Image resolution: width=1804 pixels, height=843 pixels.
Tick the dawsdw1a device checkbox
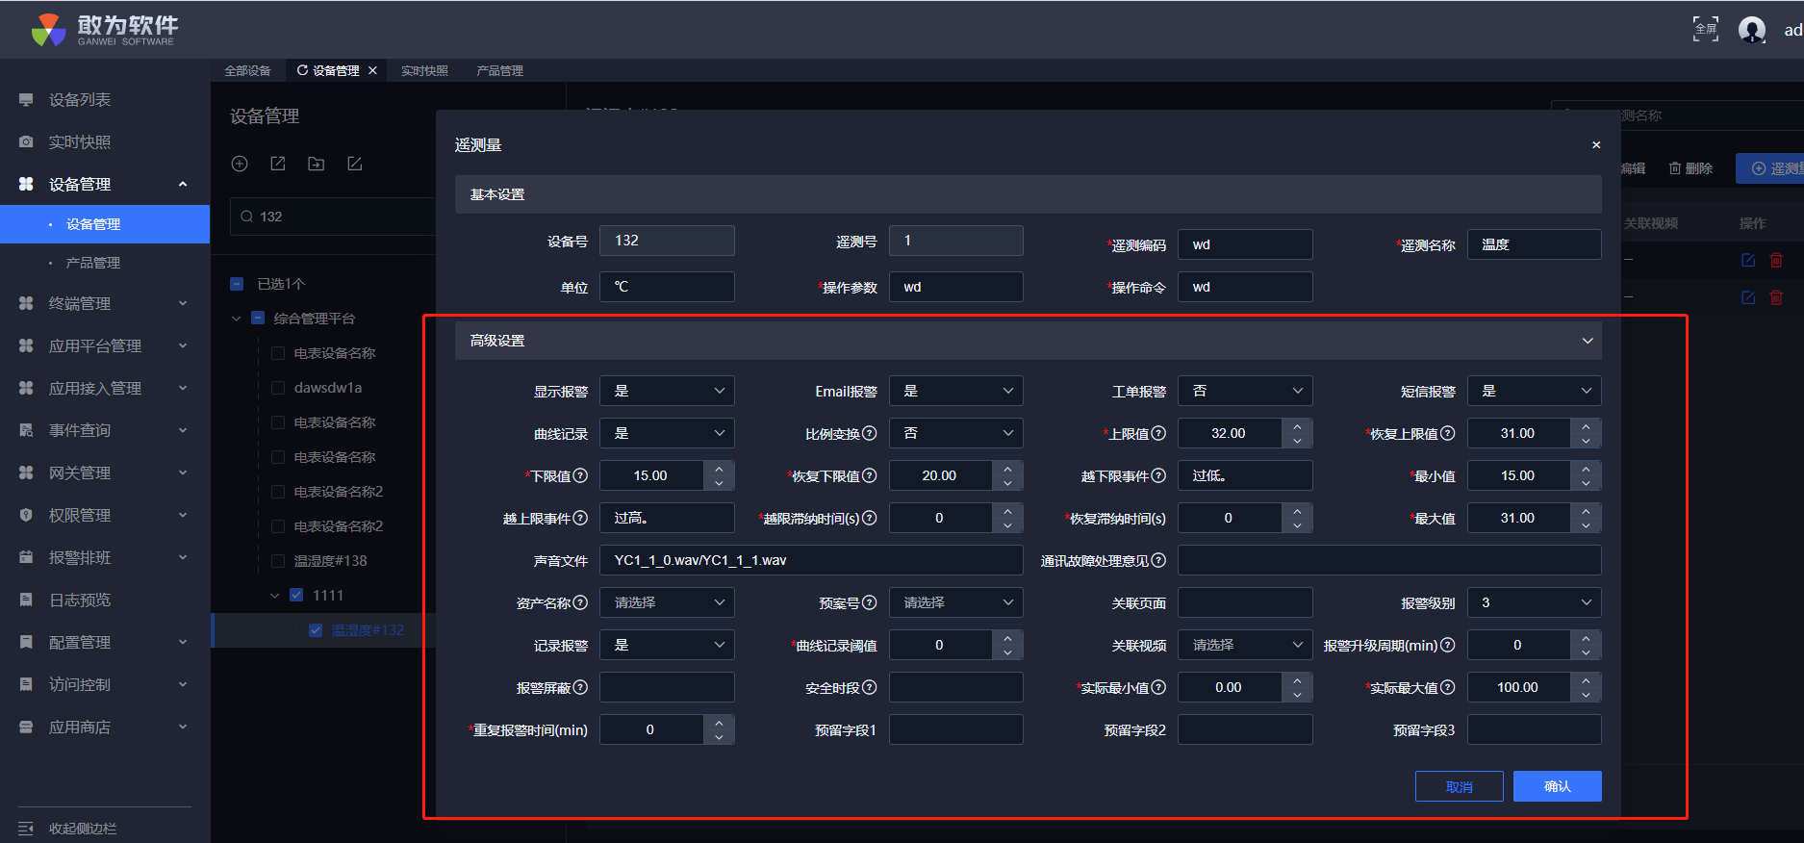[x=278, y=388]
